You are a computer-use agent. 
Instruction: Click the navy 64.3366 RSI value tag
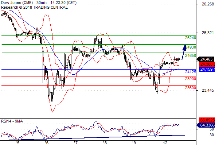coord(206,125)
